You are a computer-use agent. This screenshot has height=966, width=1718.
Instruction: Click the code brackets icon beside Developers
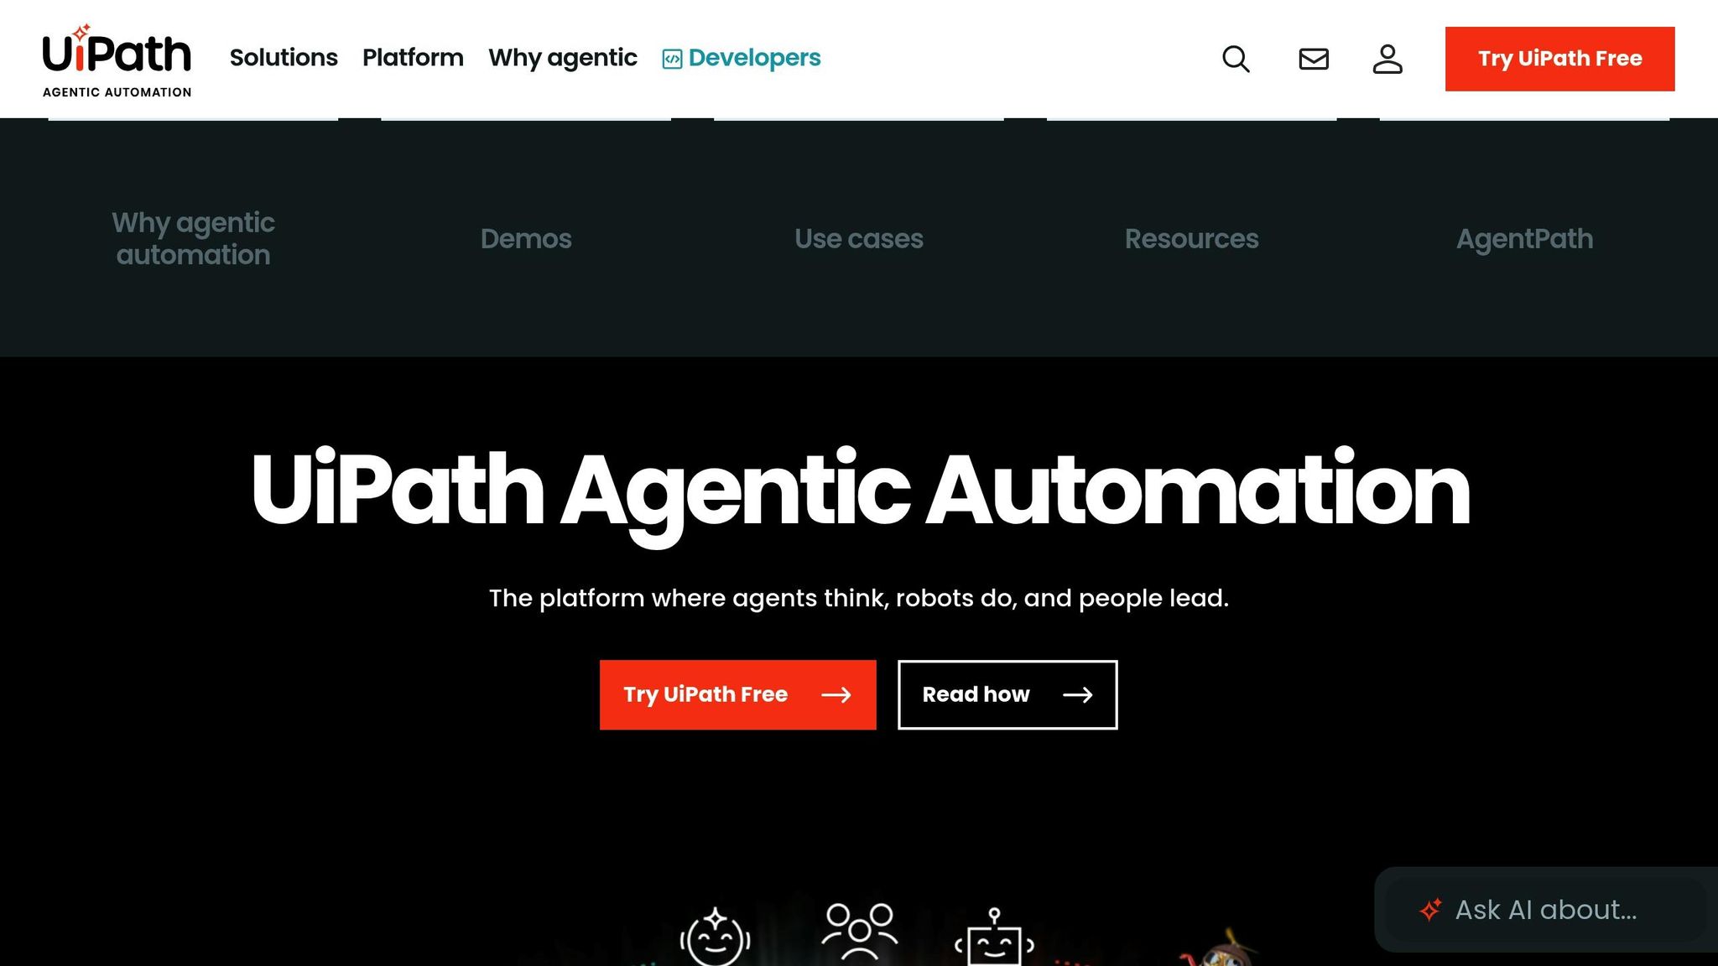[x=670, y=59]
